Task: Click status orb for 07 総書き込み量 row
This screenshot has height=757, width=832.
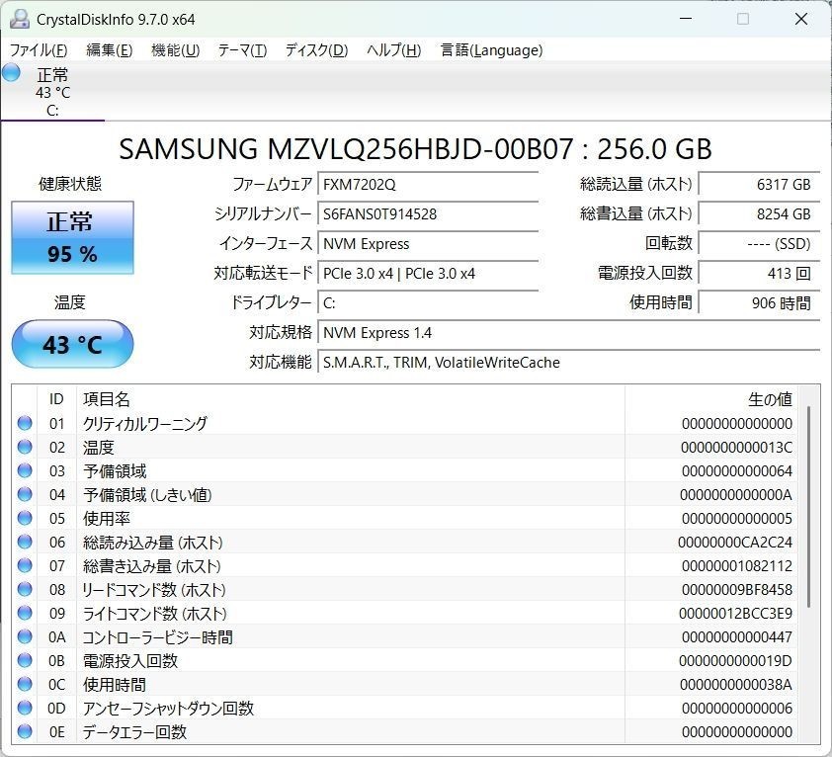Action: pos(25,565)
